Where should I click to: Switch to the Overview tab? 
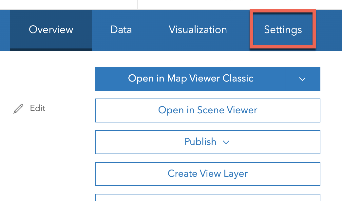pos(51,30)
